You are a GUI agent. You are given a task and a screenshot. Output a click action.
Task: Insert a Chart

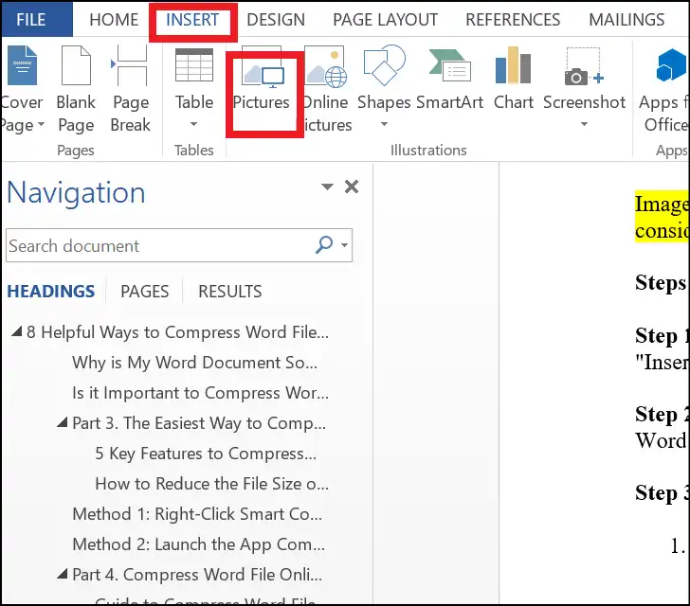pos(513,80)
